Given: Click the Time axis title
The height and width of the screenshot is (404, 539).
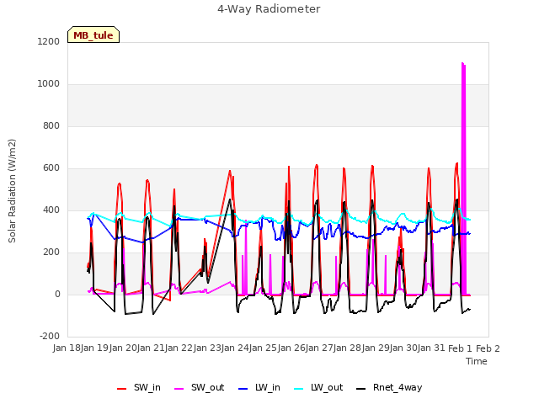Looking at the screenshot, I should pos(477,361).
